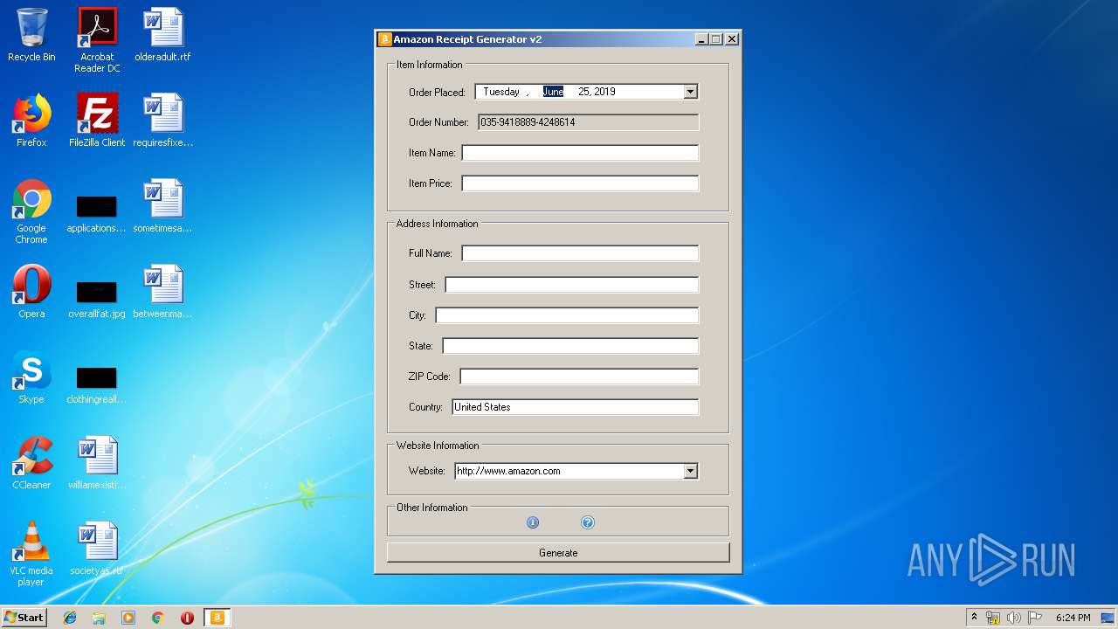The width and height of the screenshot is (1118, 629).
Task: Click the Action Center flag tray icon
Action: point(1034,618)
